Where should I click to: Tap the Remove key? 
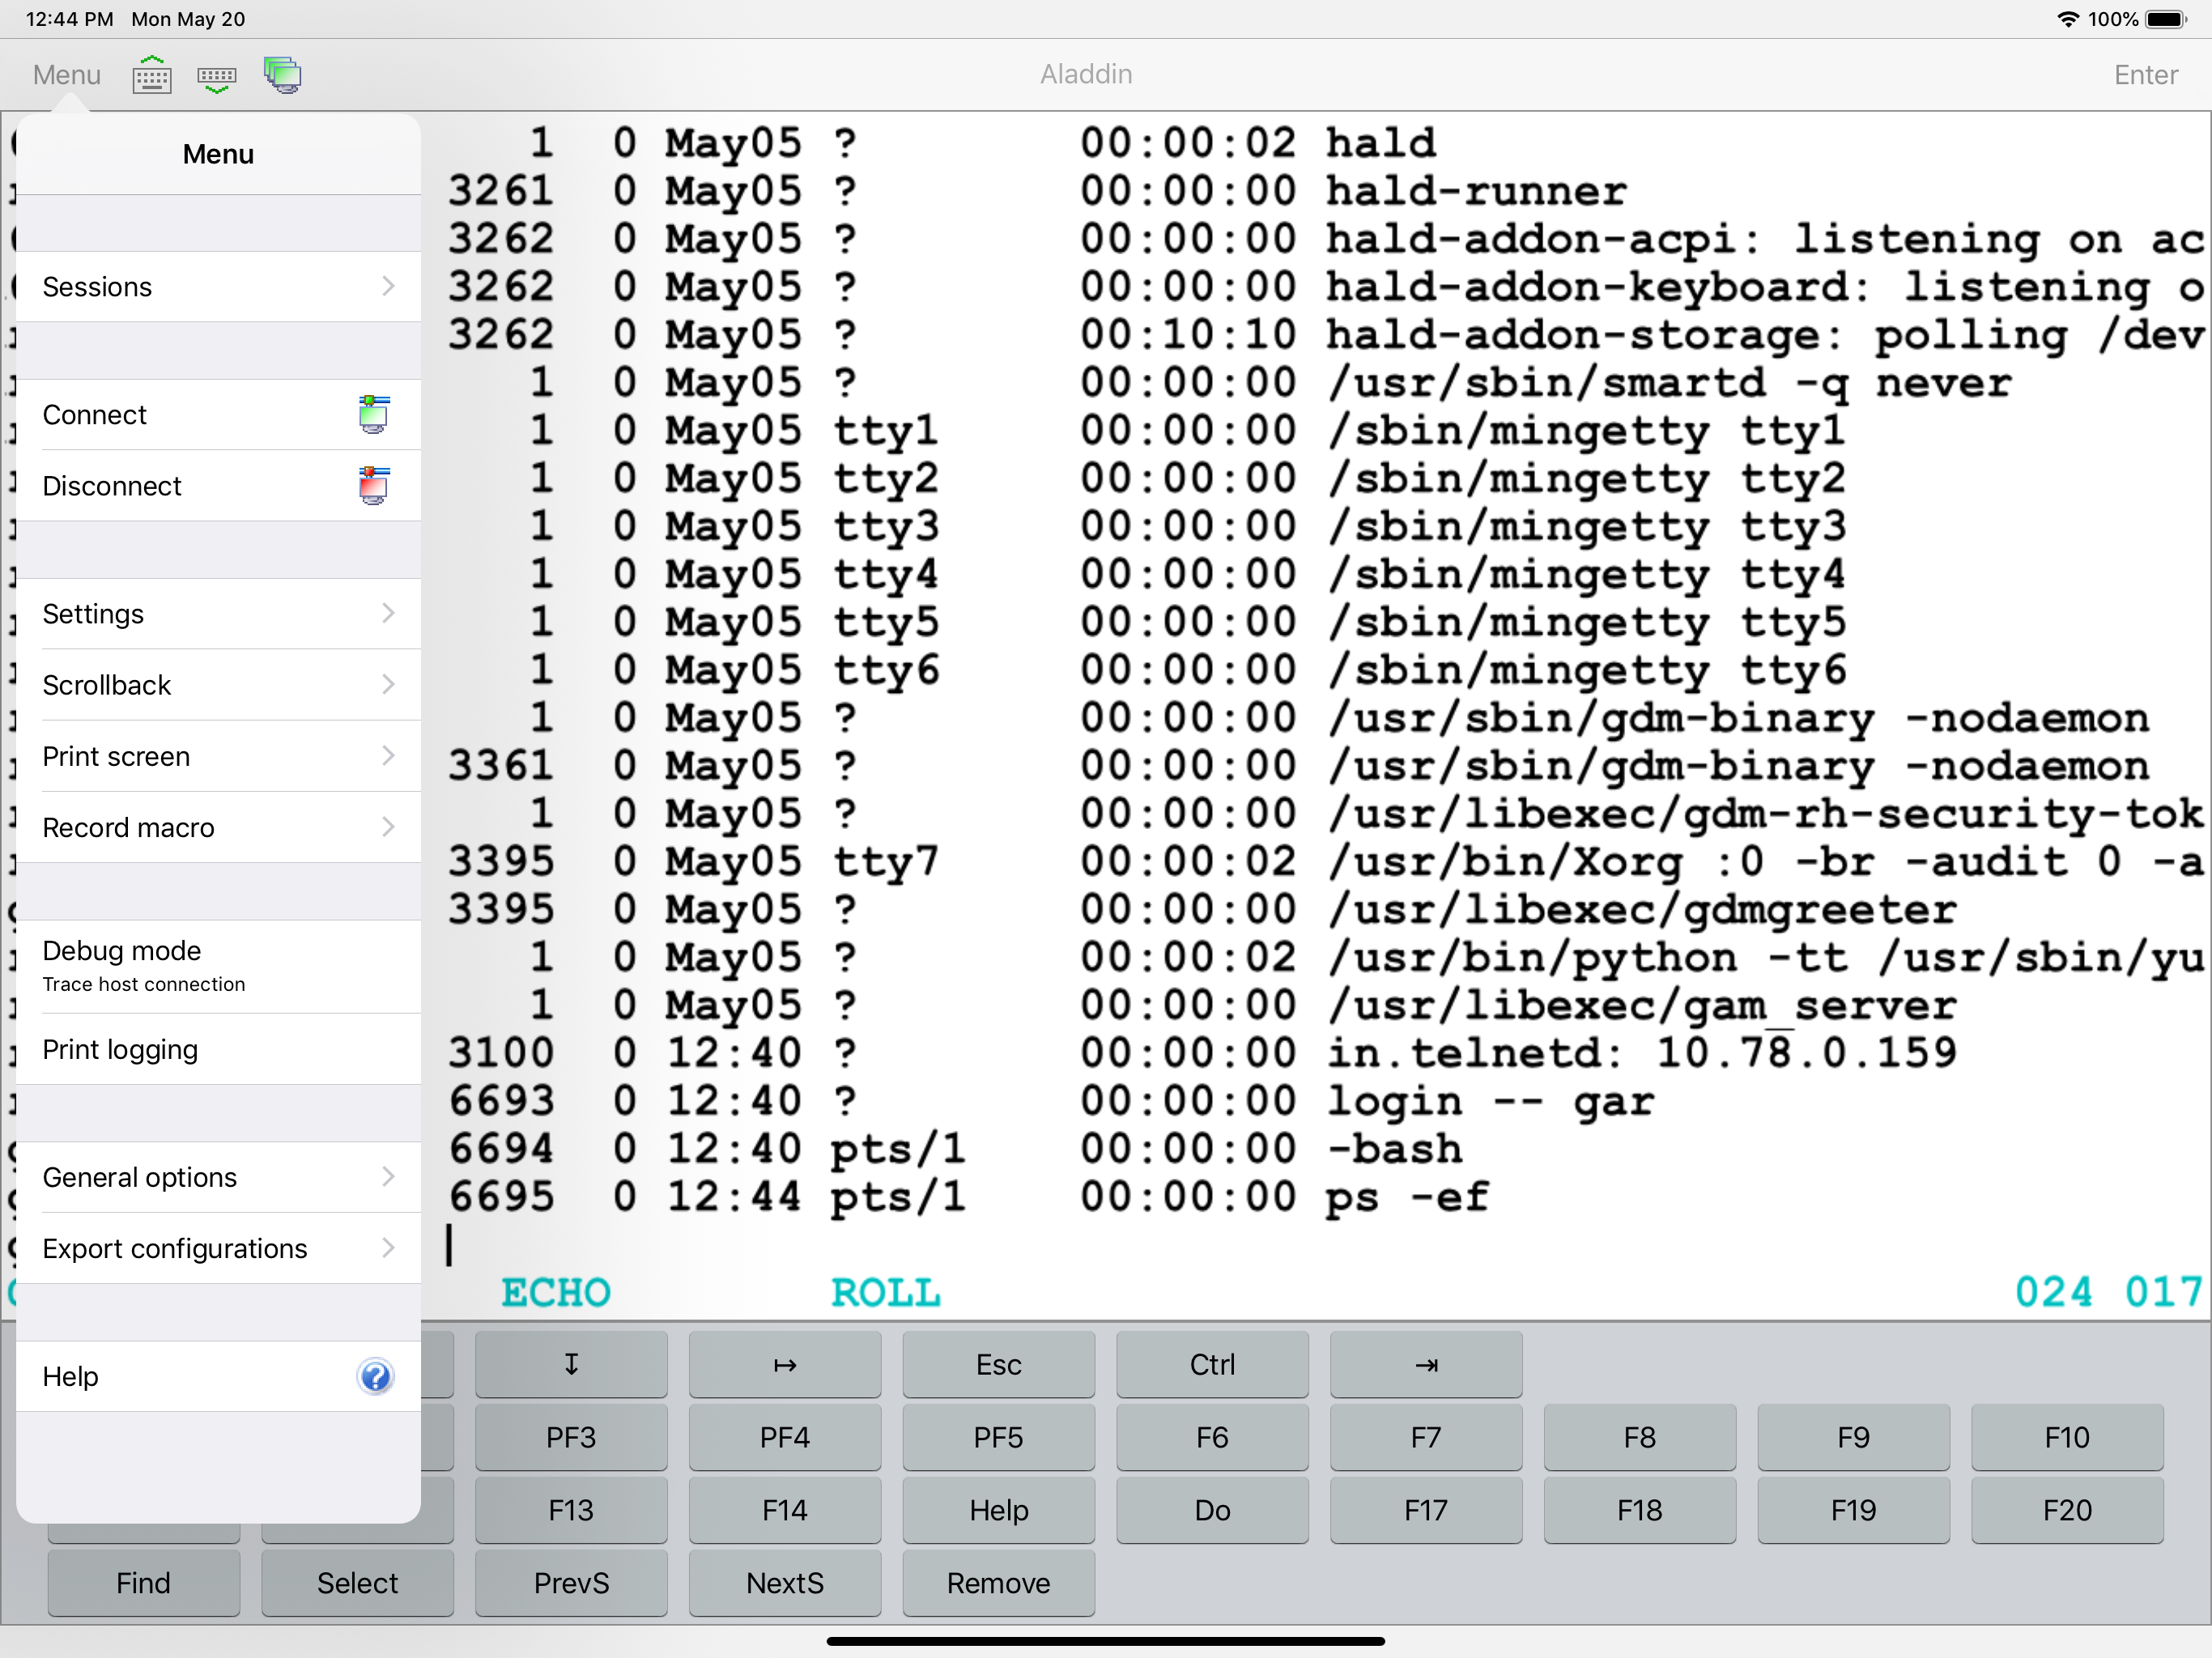[x=998, y=1583]
